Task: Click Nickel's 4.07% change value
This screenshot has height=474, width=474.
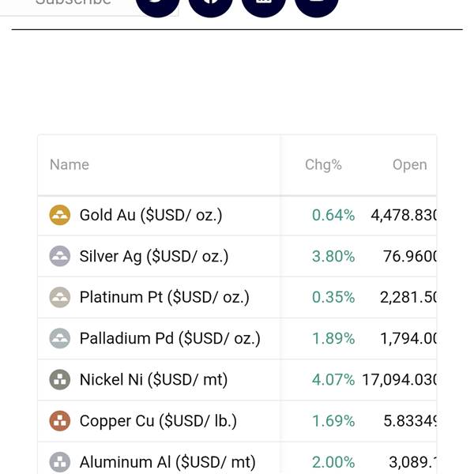Action: click(333, 379)
